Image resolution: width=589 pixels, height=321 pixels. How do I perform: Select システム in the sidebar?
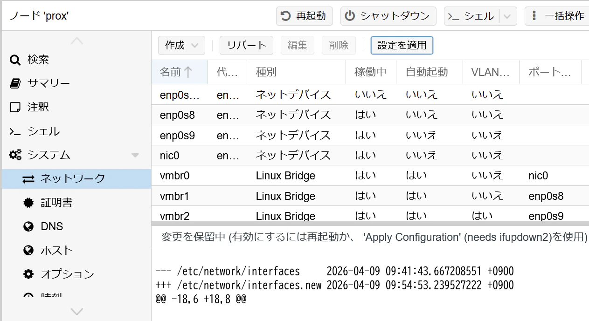tap(76, 155)
